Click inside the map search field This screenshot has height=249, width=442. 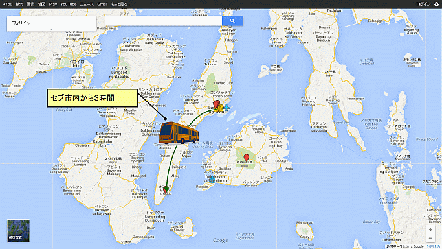(164, 21)
